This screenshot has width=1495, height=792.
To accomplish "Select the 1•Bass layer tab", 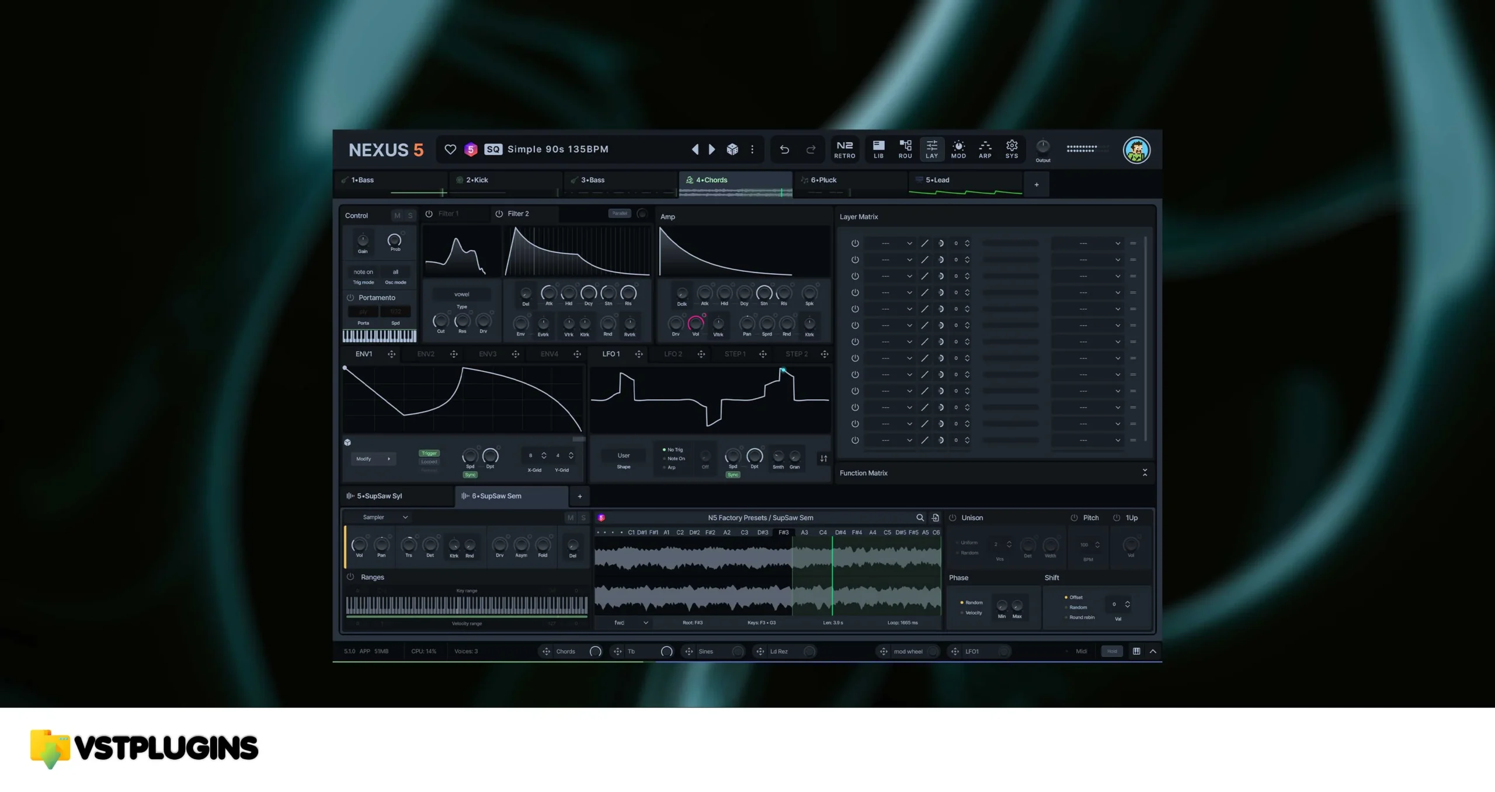I will (x=391, y=184).
